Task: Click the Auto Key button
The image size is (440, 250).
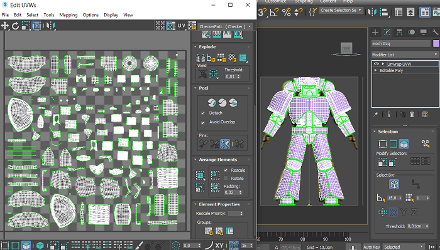Action: click(371, 247)
